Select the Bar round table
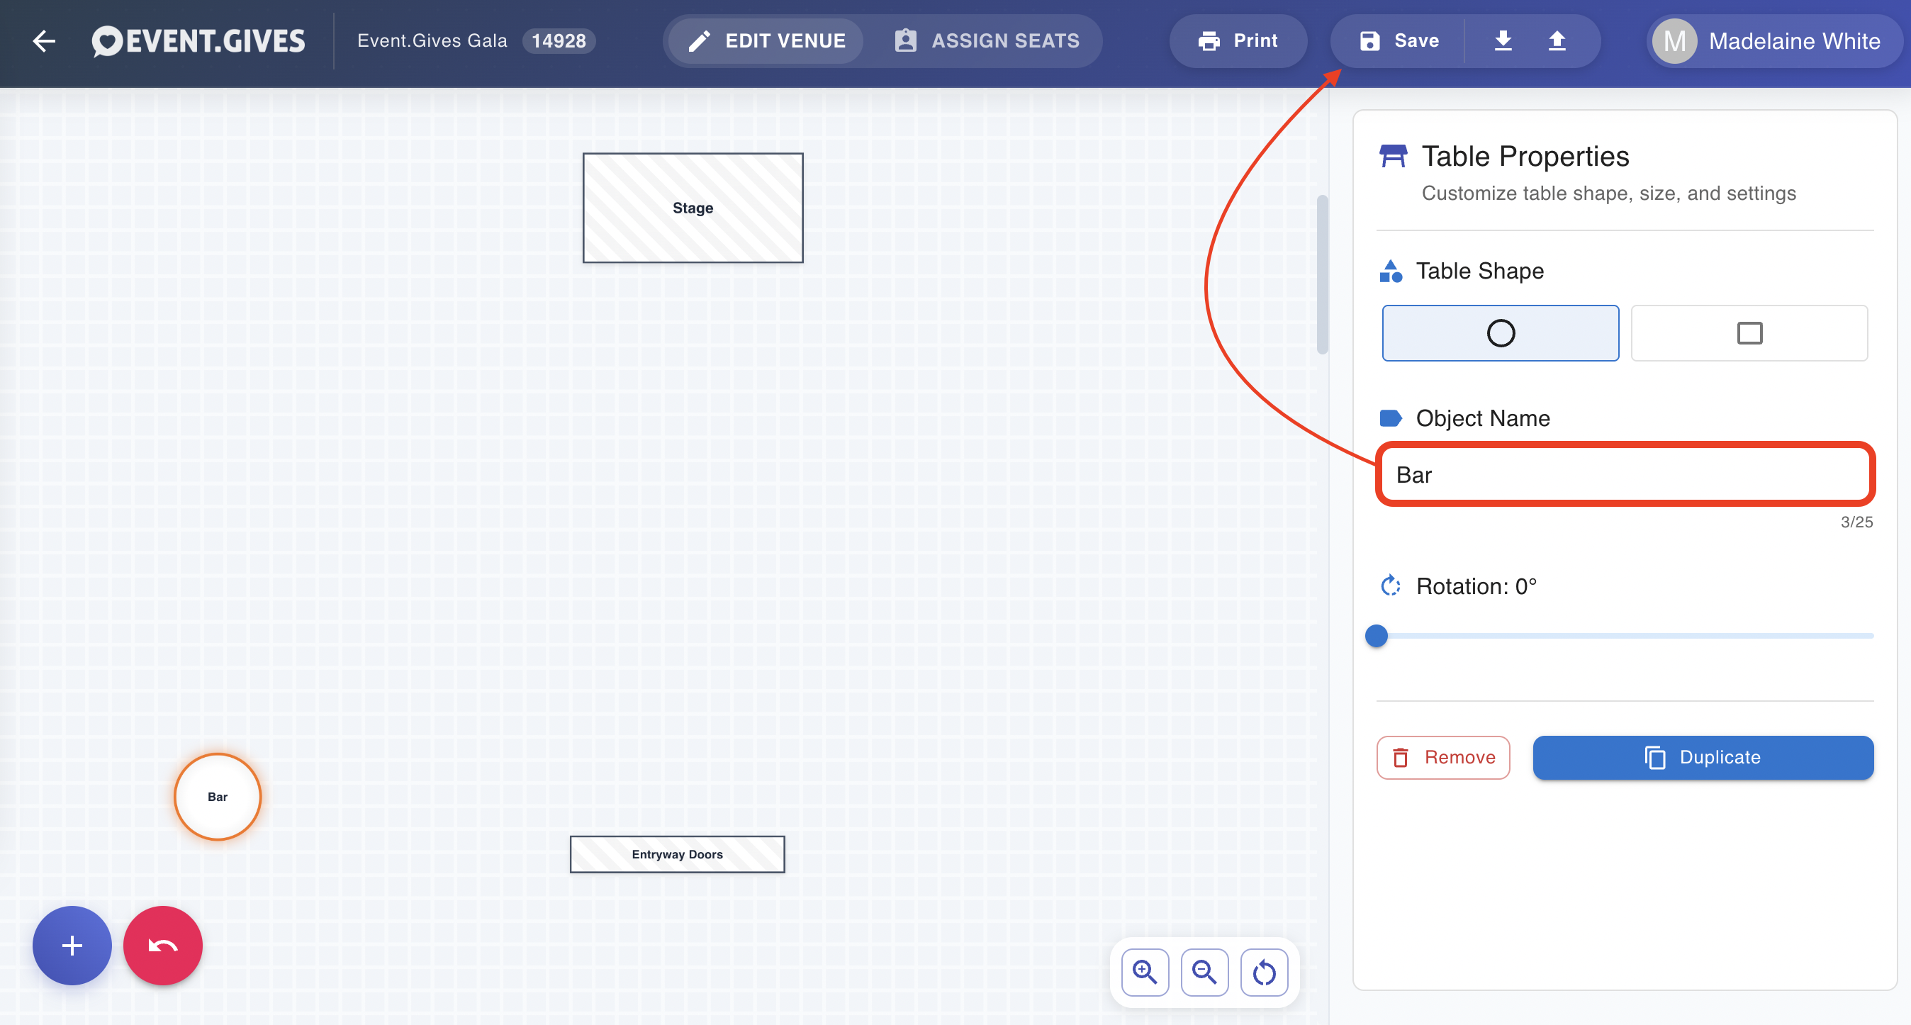Screen dimensions: 1911x1025 218,797
